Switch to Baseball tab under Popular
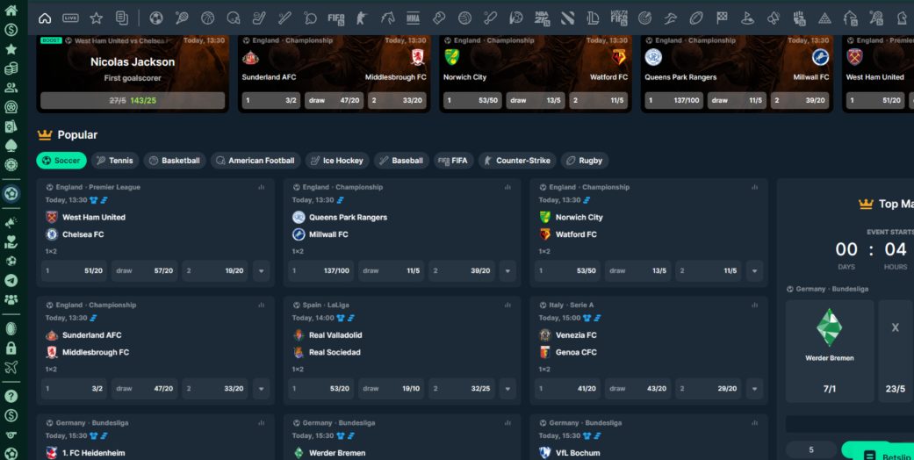Image resolution: width=914 pixels, height=460 pixels. point(401,161)
